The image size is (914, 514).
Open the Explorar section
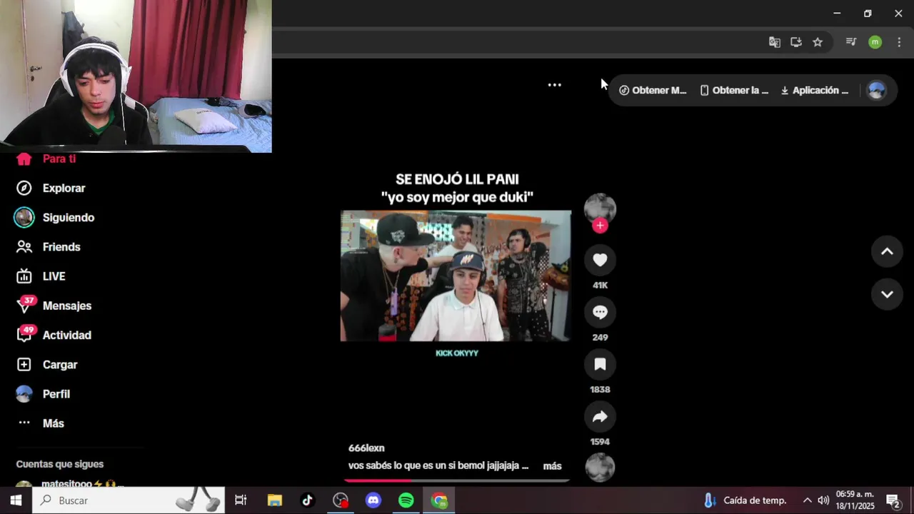[x=51, y=188]
